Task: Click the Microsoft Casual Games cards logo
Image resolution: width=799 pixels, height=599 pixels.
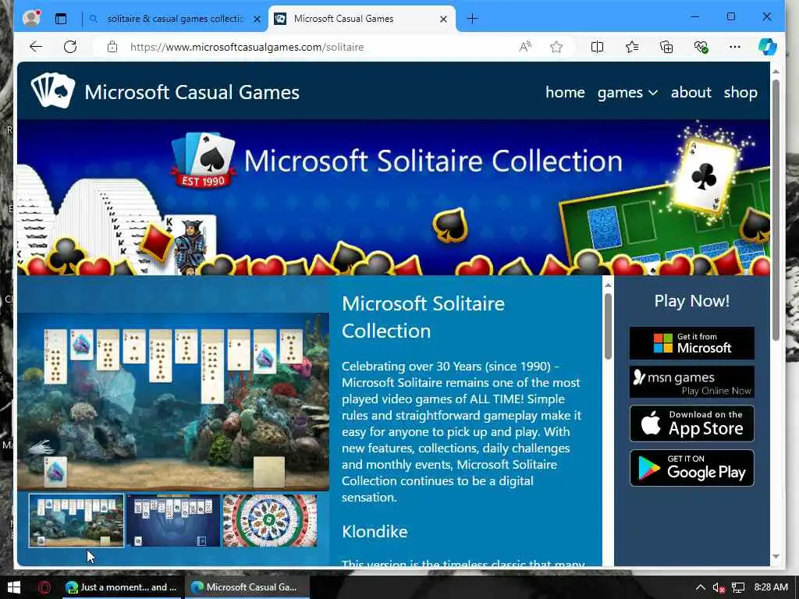Action: (x=53, y=90)
